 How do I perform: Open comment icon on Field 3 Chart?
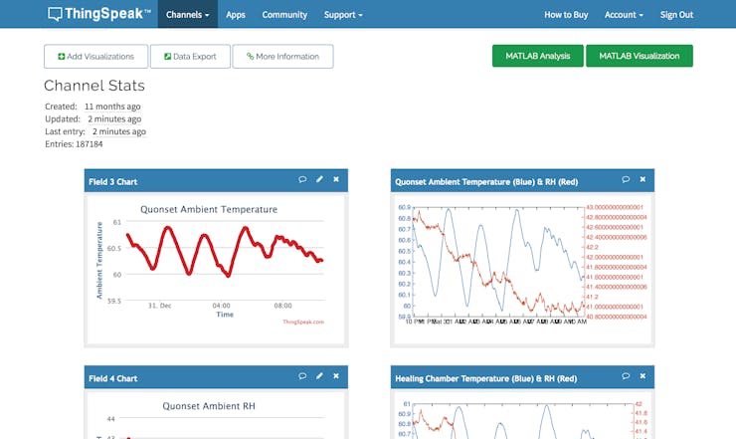pos(302,179)
